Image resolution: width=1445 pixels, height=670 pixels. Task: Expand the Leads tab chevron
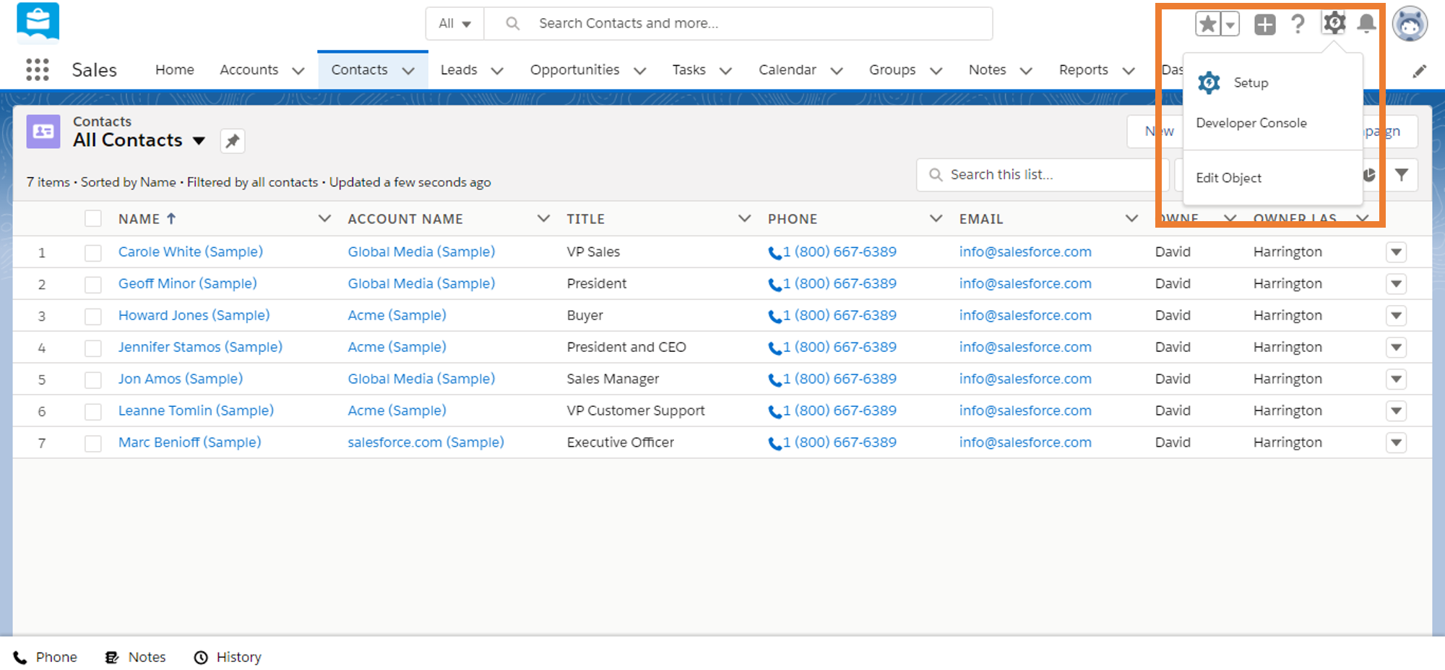497,71
